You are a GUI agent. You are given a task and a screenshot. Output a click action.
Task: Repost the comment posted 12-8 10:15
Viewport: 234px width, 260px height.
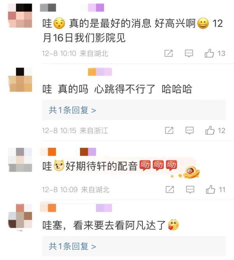pos(169,131)
